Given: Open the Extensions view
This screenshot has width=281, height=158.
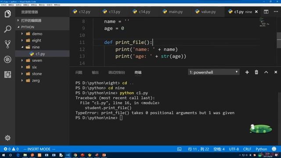Looking at the screenshot, I should [7, 74].
